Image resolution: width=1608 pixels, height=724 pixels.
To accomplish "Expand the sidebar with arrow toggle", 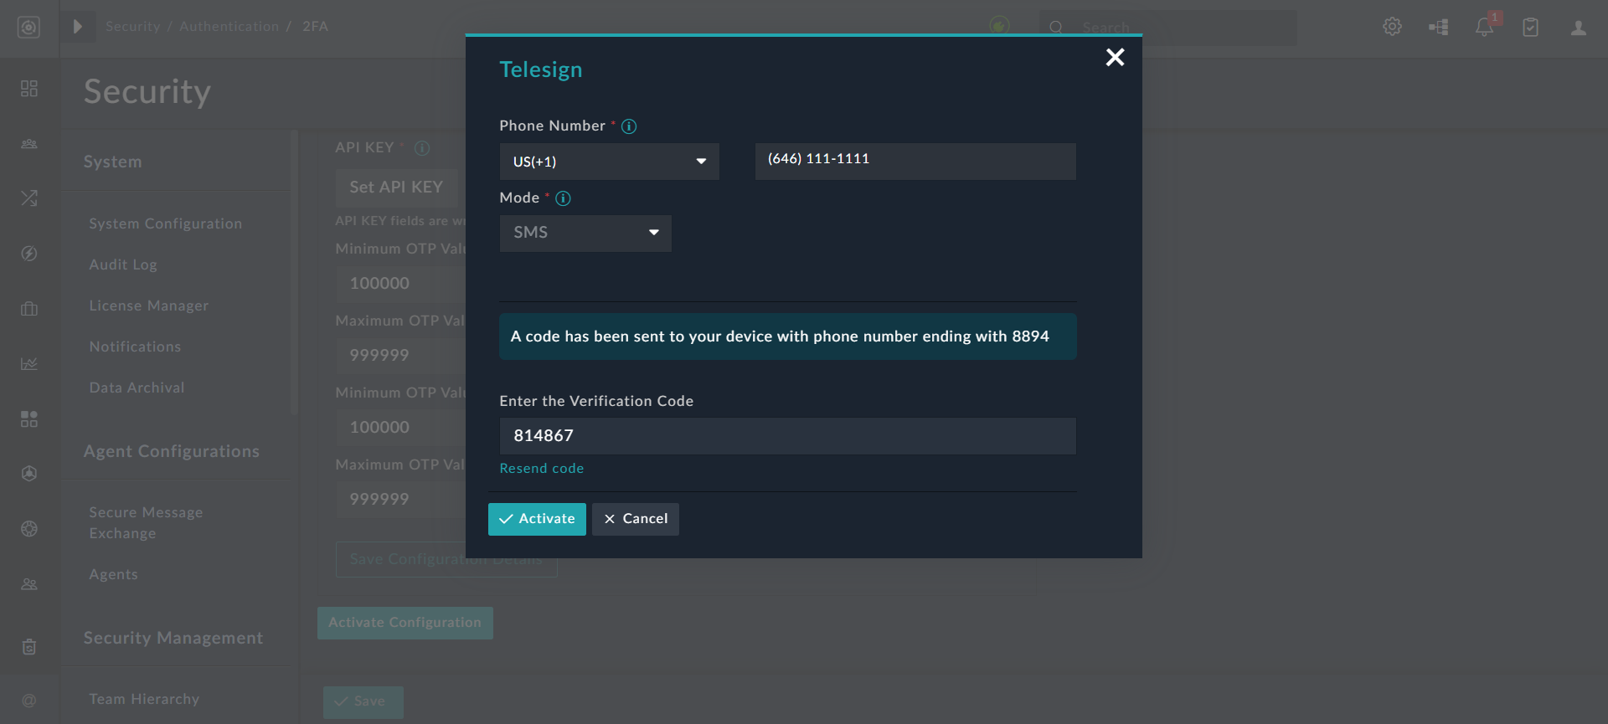I will (77, 27).
